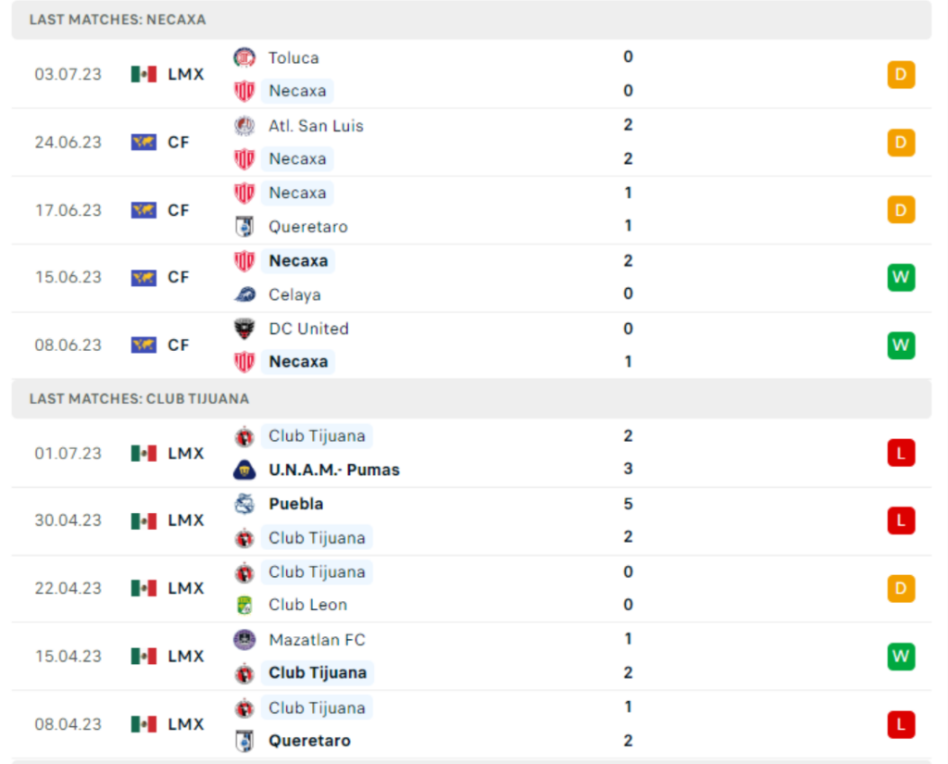
Task: Click the DC United crest icon
Action: (x=243, y=329)
